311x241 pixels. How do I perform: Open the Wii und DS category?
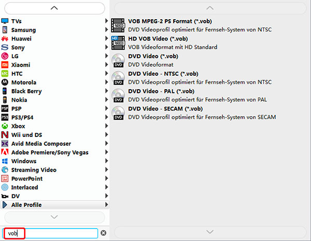(x=54, y=135)
